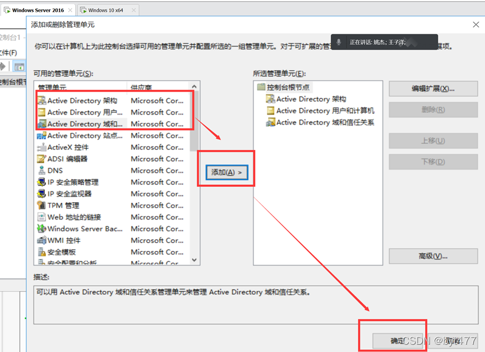The width and height of the screenshot is (485, 352).
Task: Click Active Directory 用户和计算机 icon in selected list
Action: [x=271, y=111]
